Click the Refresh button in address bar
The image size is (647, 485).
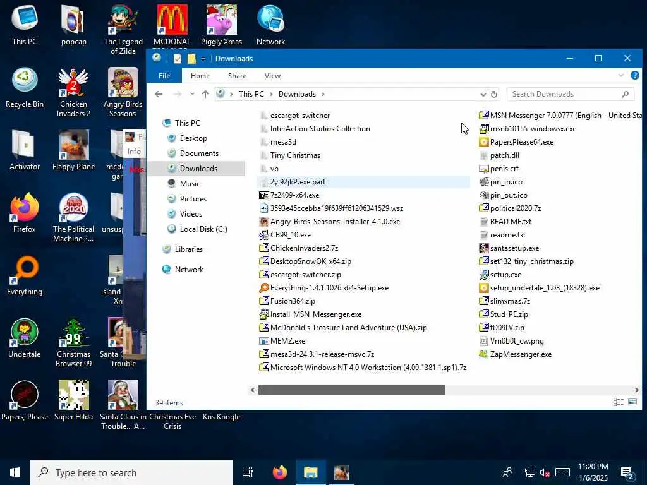494,94
